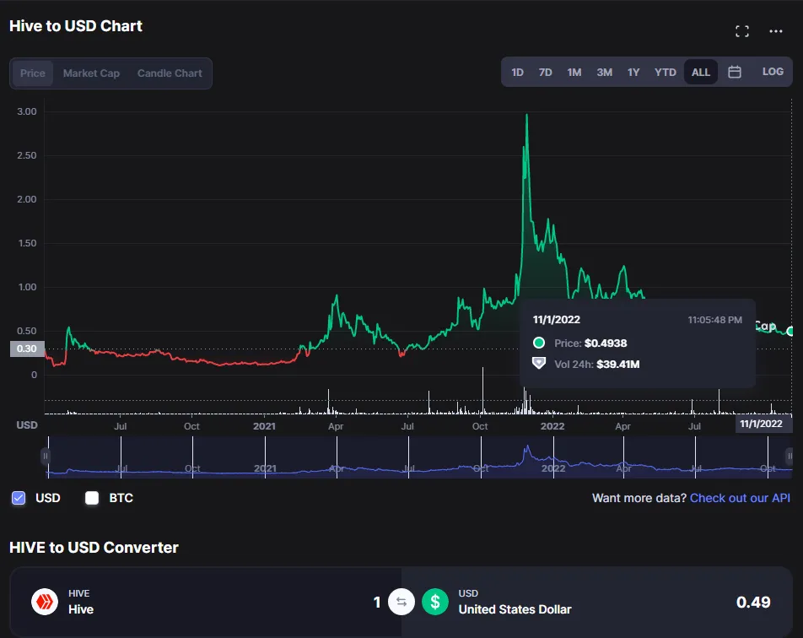Click the HIVE amount value 1
This screenshot has height=638, width=803.
[x=377, y=602]
